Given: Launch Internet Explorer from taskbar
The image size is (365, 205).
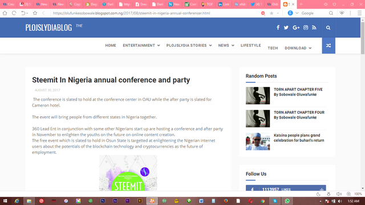Looking at the screenshot, I should pyautogui.click(x=17, y=201).
